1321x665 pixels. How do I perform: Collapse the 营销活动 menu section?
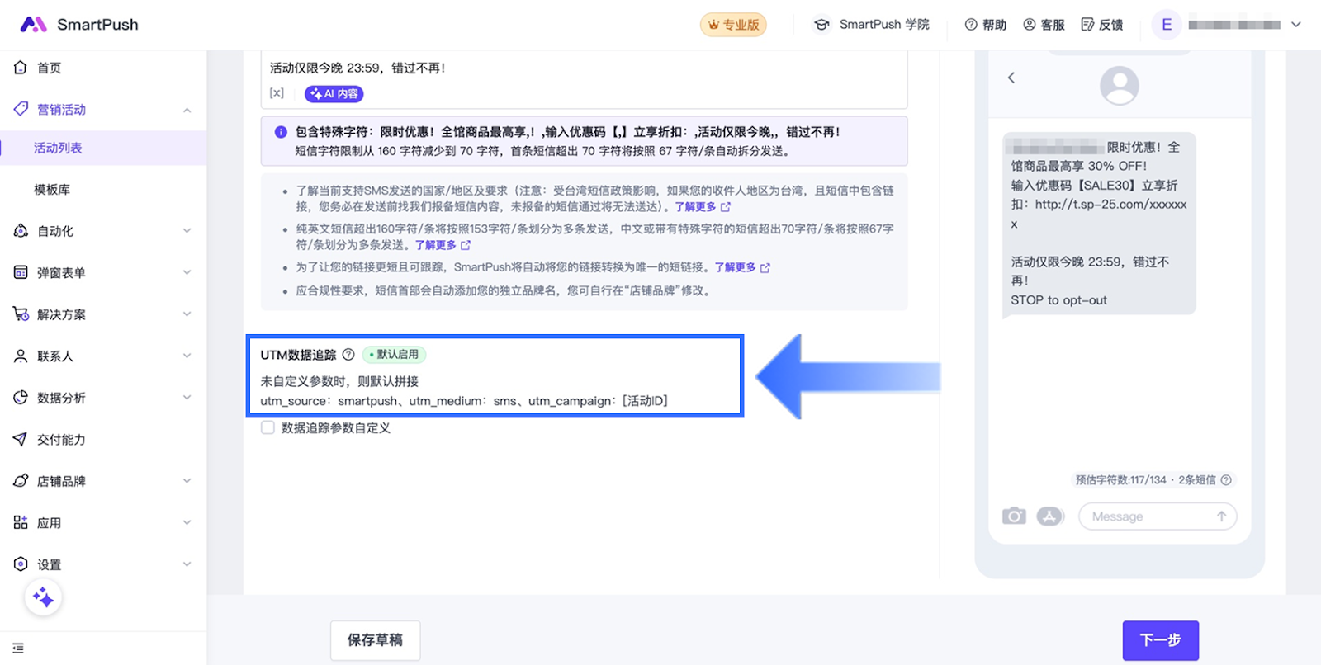tap(187, 110)
